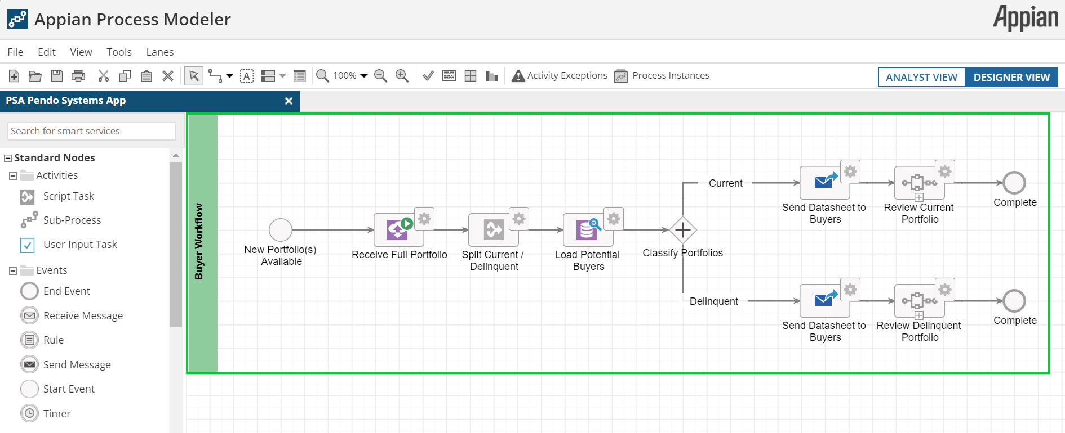
Task: Select the New Portfolio(s) Available start node
Action: coord(281,230)
